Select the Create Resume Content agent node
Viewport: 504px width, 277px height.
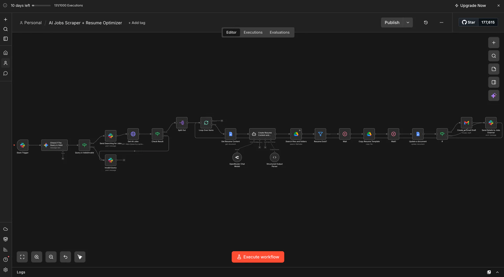262,134
